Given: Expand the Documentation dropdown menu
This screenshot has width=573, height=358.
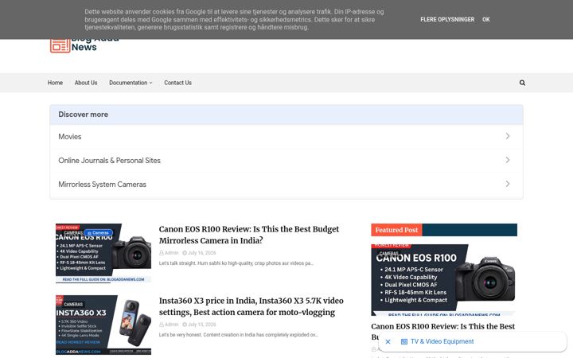Looking at the screenshot, I should [x=131, y=83].
